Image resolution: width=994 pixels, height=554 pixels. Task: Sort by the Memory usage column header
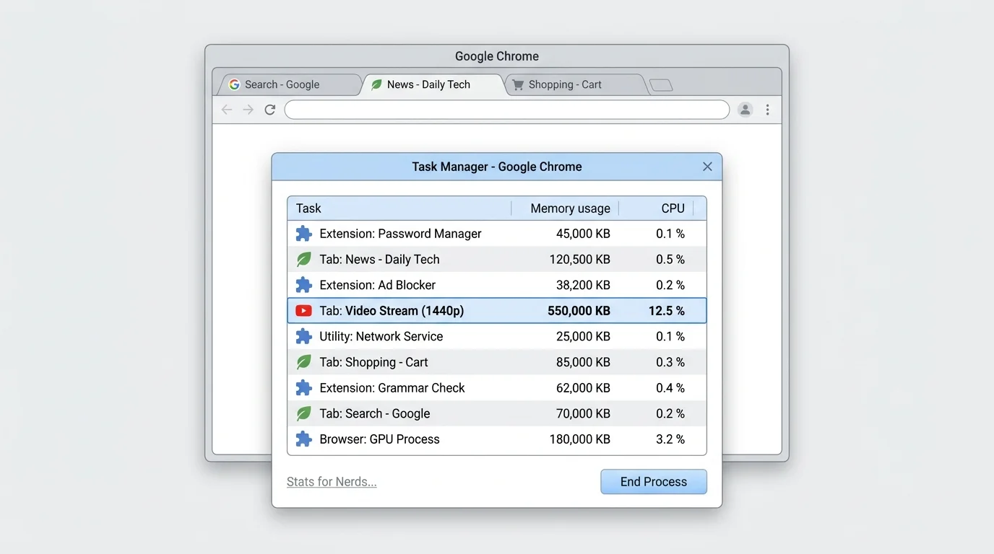tap(565, 208)
